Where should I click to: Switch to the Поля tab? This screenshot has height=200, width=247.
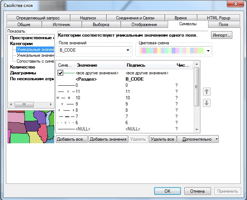(224, 25)
